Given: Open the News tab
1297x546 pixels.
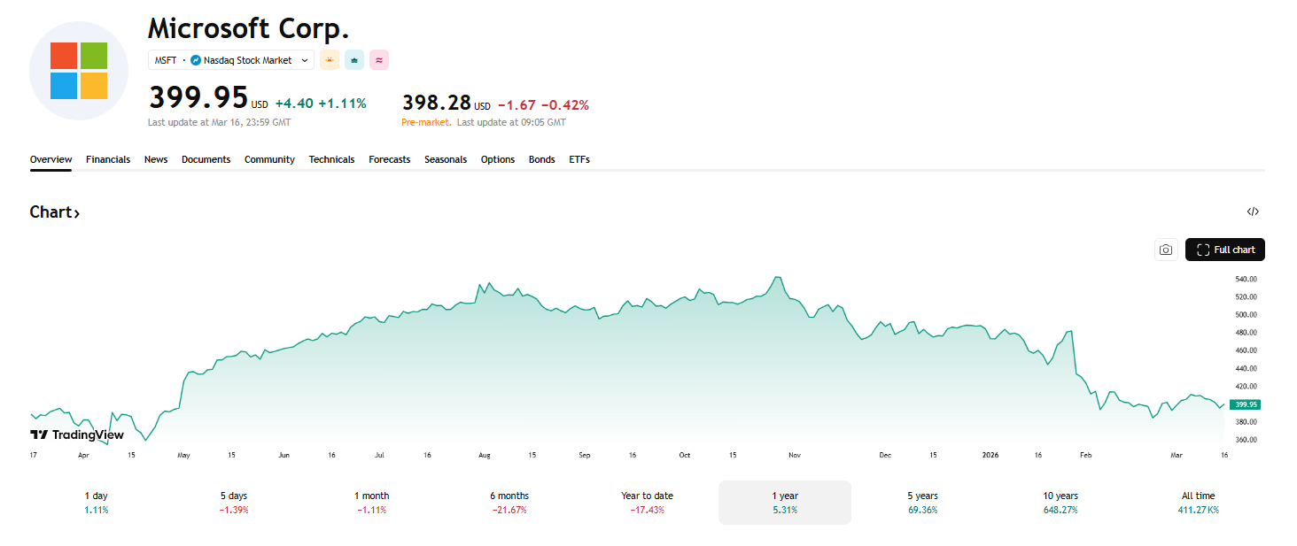Looking at the screenshot, I should pyautogui.click(x=156, y=159).
